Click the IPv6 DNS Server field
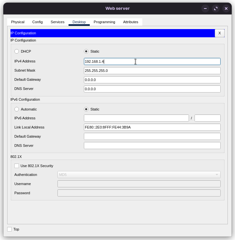 [x=152, y=146]
